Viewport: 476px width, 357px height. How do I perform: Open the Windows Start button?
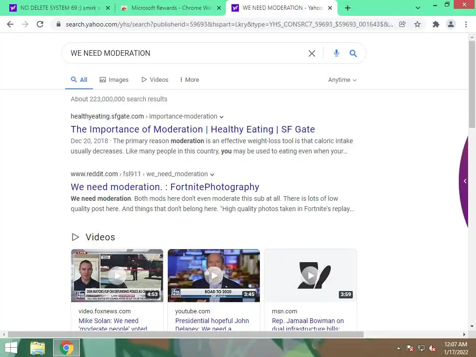(11, 348)
